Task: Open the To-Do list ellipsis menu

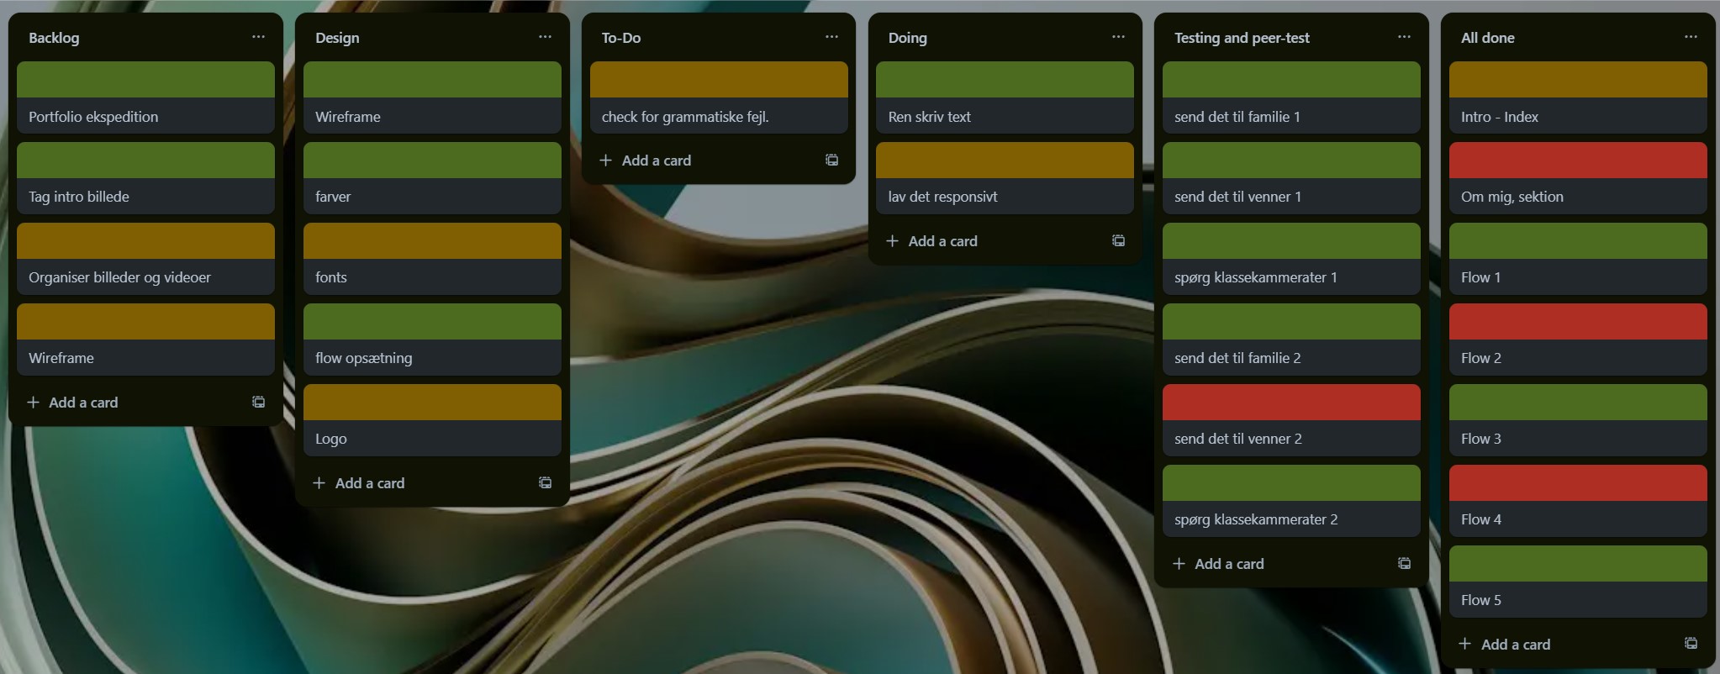Action: [x=831, y=37]
